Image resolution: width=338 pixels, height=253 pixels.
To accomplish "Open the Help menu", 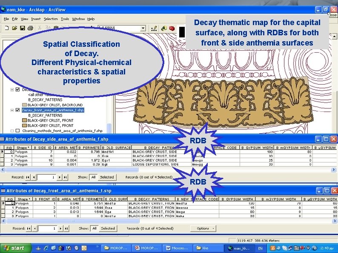I will [91, 19].
